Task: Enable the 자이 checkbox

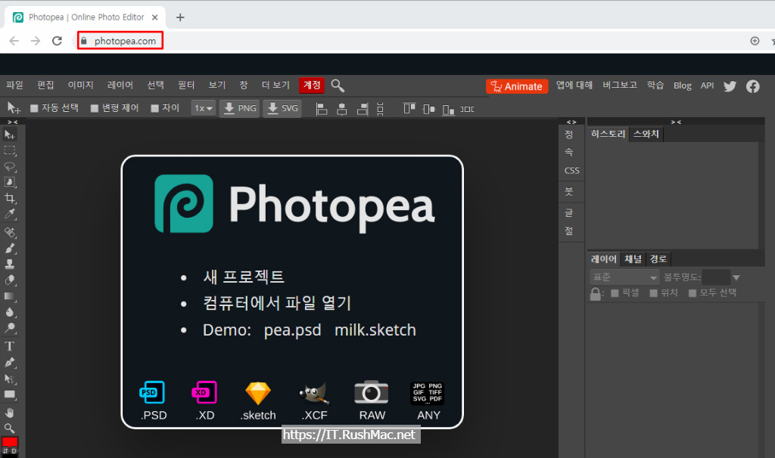Action: [x=154, y=108]
